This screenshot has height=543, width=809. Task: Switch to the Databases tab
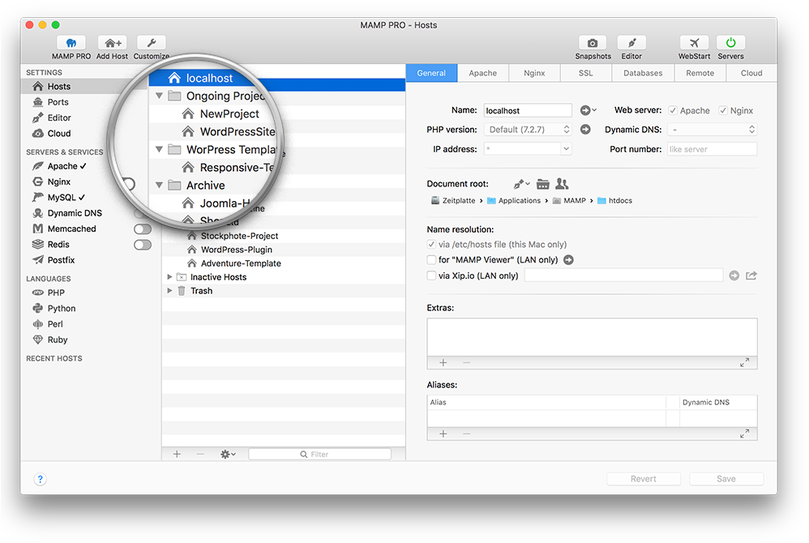point(643,73)
